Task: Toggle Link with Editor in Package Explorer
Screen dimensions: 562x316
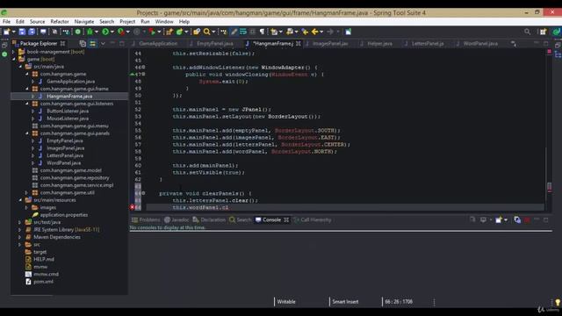Action: point(92,44)
